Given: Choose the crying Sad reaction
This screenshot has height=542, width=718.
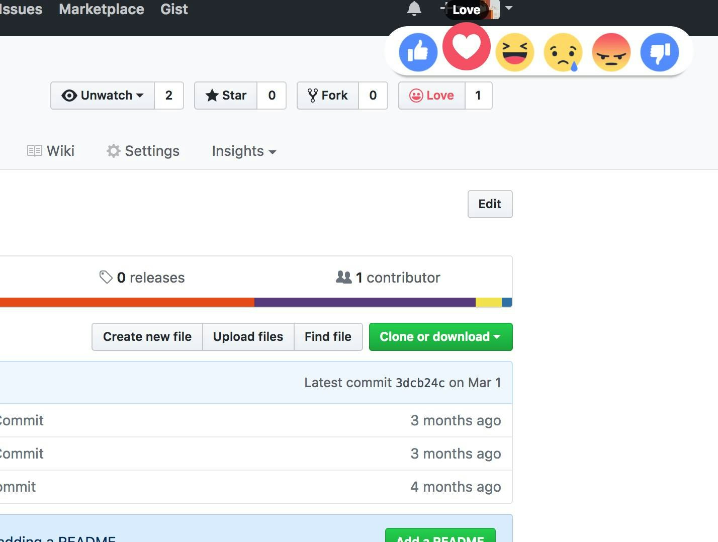Looking at the screenshot, I should [563, 52].
